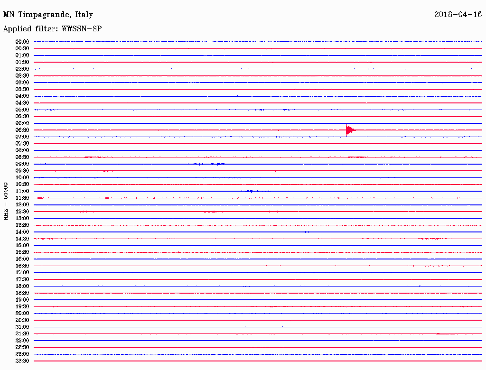Click the 15:00 time label
This screenshot has width=486, height=370.
click(x=22, y=246)
